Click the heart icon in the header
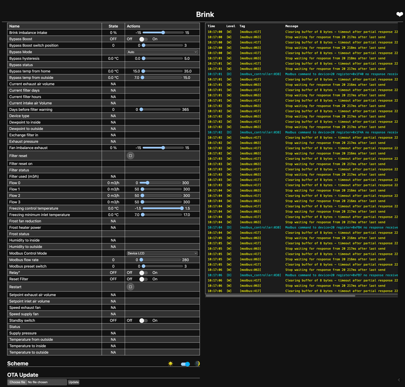Viewport: 405px width, 387px height. (399, 14)
